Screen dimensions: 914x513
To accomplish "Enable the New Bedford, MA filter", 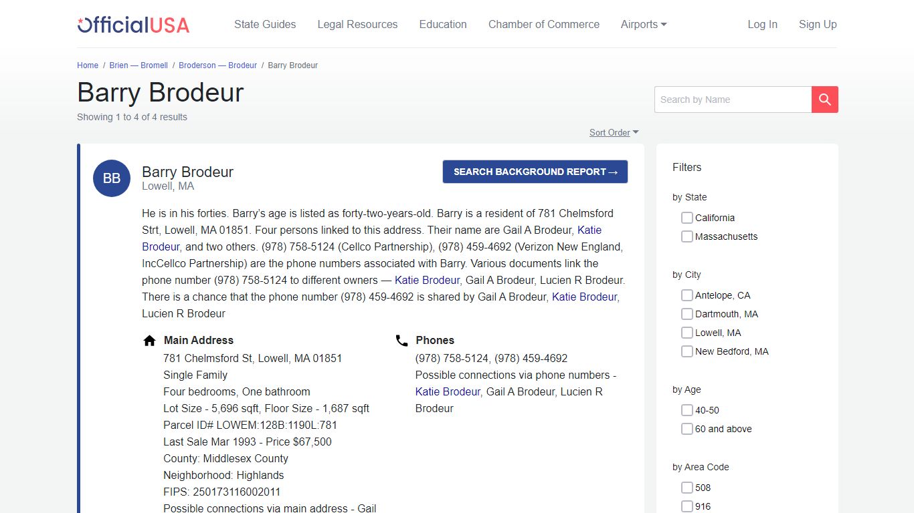I will coord(687,351).
